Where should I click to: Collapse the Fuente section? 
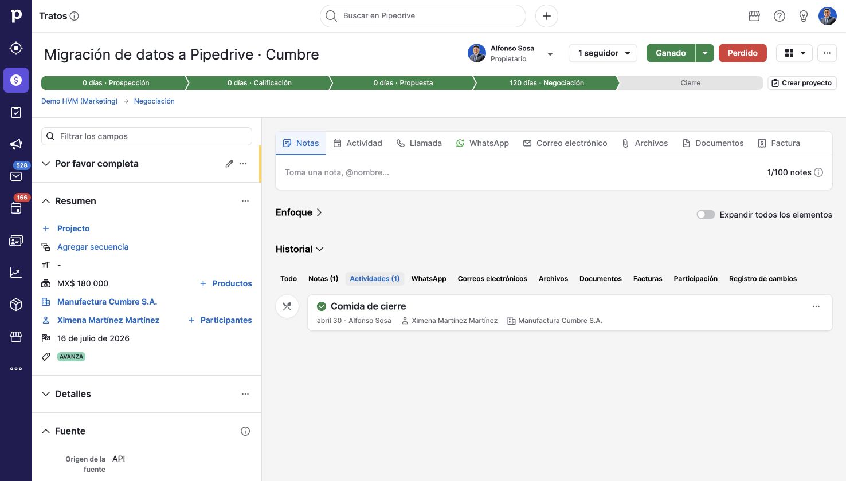coord(46,431)
